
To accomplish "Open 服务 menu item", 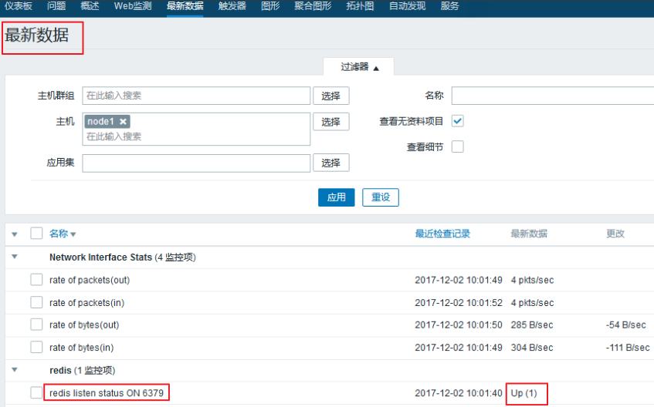I will click(449, 6).
